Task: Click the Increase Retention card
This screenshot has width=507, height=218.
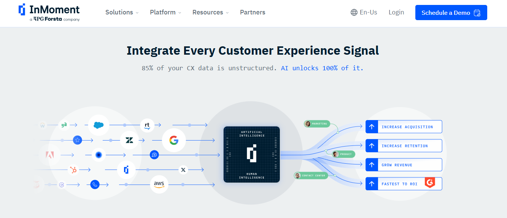Action: (404, 146)
